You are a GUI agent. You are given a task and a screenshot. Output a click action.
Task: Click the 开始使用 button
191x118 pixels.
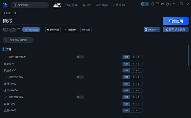pos(176,21)
